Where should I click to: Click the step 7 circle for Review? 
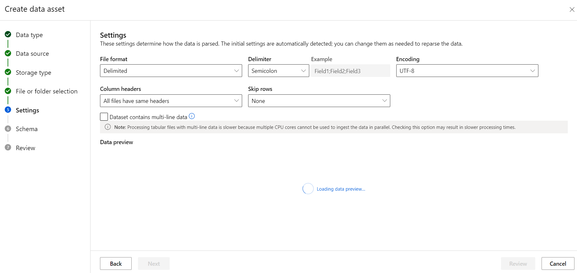(x=8, y=148)
